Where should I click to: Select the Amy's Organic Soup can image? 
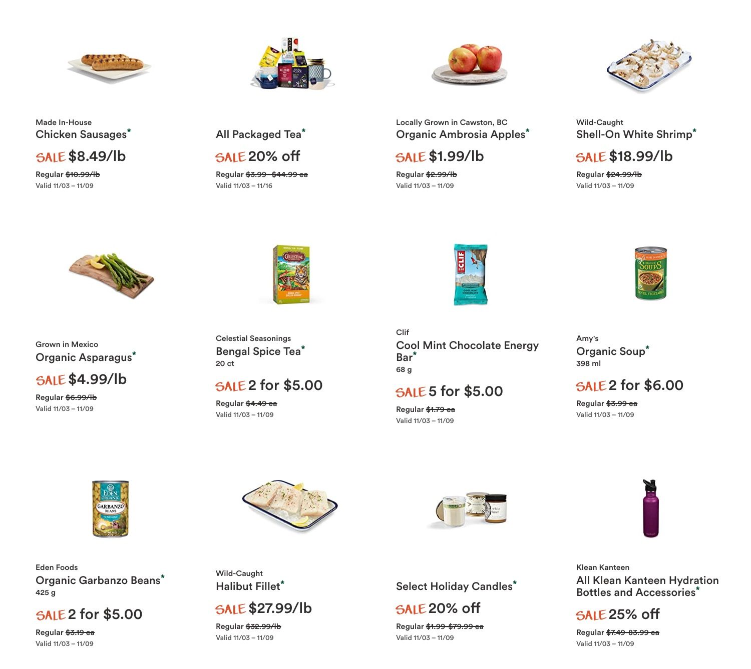(x=650, y=273)
